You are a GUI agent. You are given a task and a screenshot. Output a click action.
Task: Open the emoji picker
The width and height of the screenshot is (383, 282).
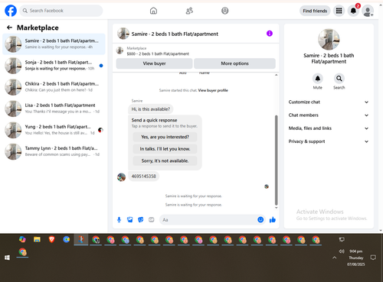pos(260,219)
